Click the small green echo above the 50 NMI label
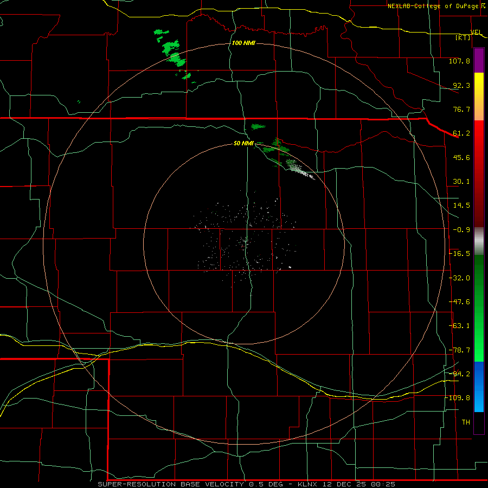Viewport: 488px width, 488px height. (258, 126)
